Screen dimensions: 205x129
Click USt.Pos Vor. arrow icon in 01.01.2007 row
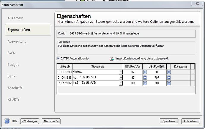145,83
